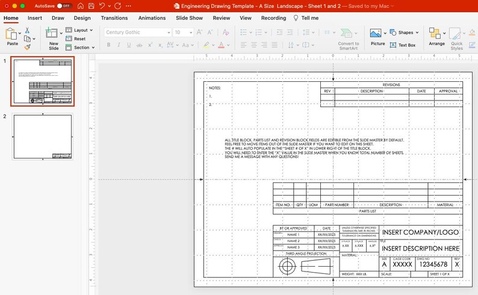Select slide 2 thumbnail
The width and height of the screenshot is (478, 295).
click(x=43, y=137)
